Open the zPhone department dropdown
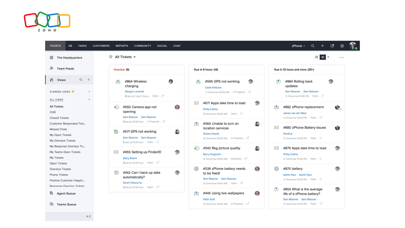 pyautogui.click(x=298, y=46)
